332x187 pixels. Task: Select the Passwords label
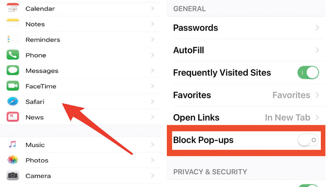(x=195, y=28)
